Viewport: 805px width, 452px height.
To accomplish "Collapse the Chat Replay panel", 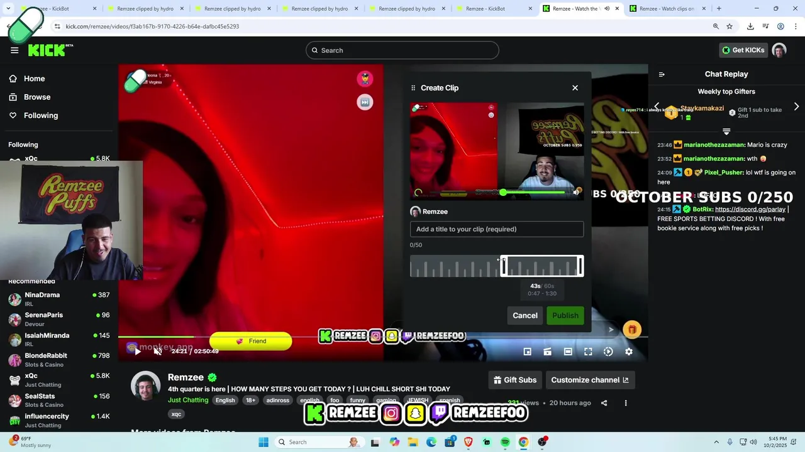I will tap(662, 74).
